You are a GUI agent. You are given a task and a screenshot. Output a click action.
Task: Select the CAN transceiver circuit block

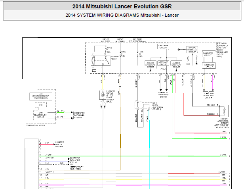[x=40, y=115]
